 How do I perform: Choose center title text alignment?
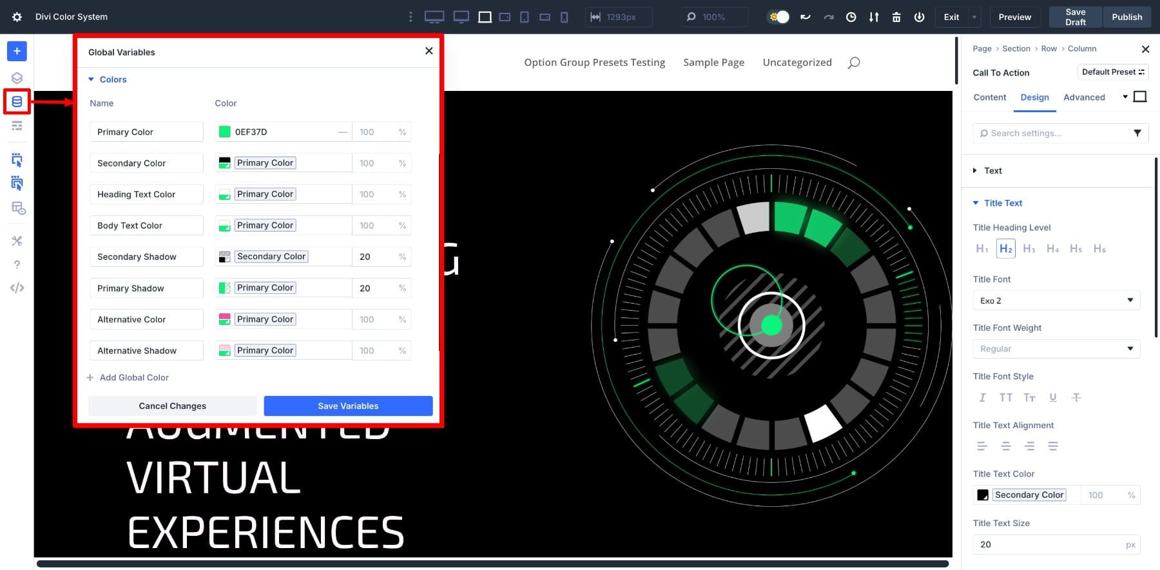(1005, 446)
